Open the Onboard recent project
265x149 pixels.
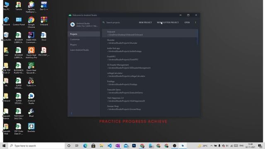click(149, 33)
